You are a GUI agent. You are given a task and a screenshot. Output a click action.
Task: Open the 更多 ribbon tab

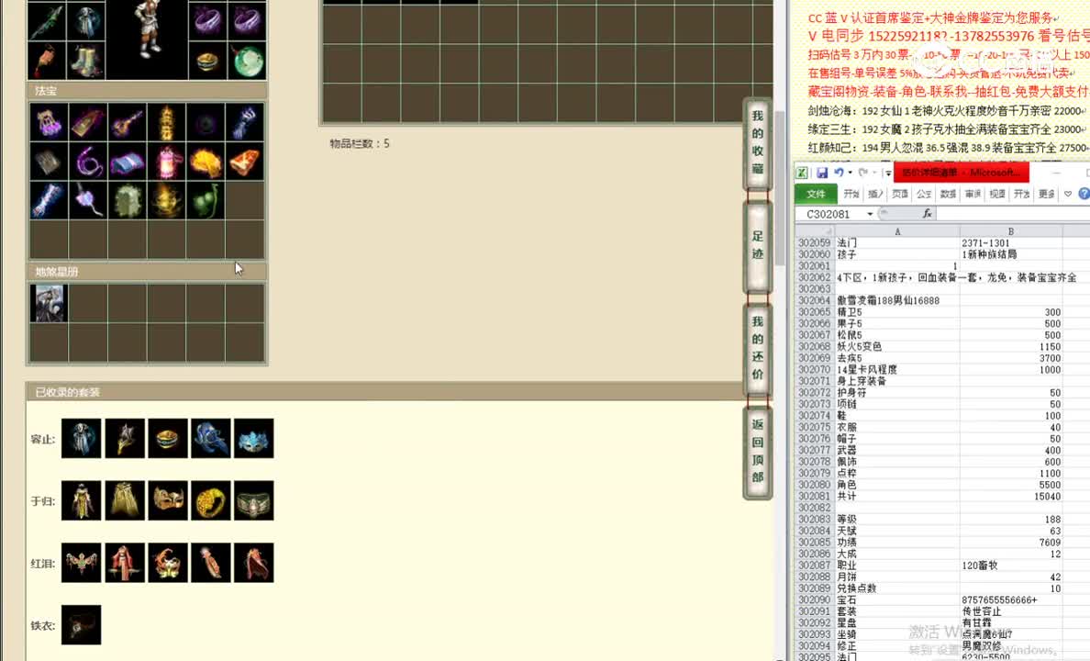[1046, 194]
